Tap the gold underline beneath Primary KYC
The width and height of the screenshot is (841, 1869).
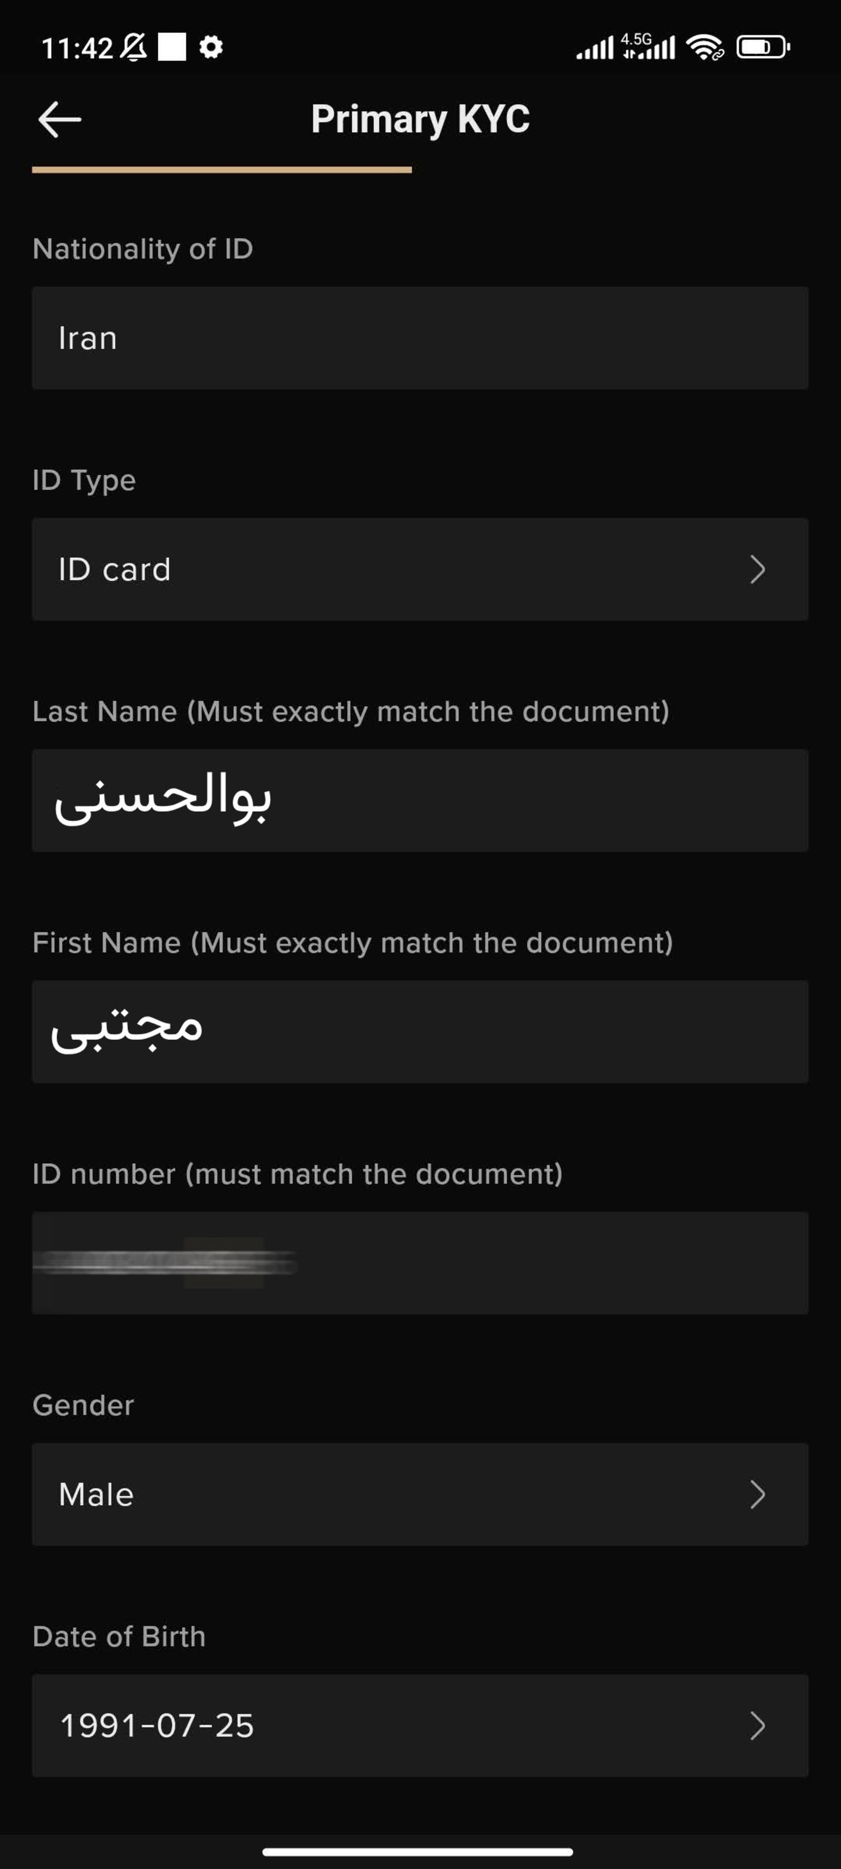click(x=222, y=169)
